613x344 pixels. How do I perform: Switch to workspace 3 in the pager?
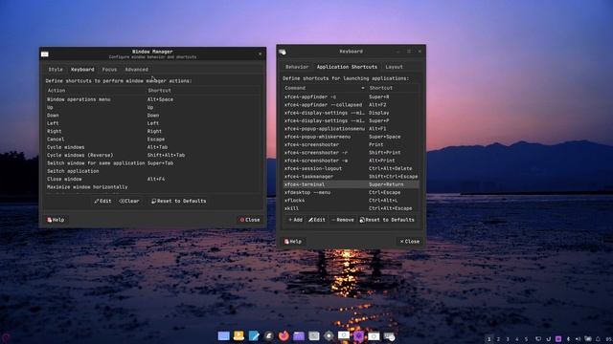pyautogui.click(x=508, y=339)
